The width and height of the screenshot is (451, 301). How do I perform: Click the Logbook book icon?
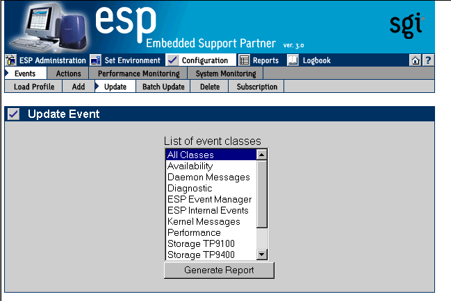(x=293, y=60)
